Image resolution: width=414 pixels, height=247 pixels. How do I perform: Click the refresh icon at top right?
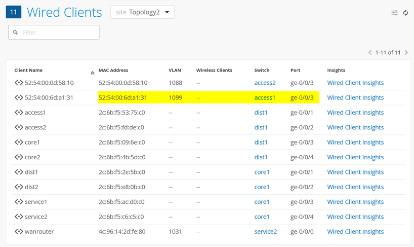coord(405,13)
